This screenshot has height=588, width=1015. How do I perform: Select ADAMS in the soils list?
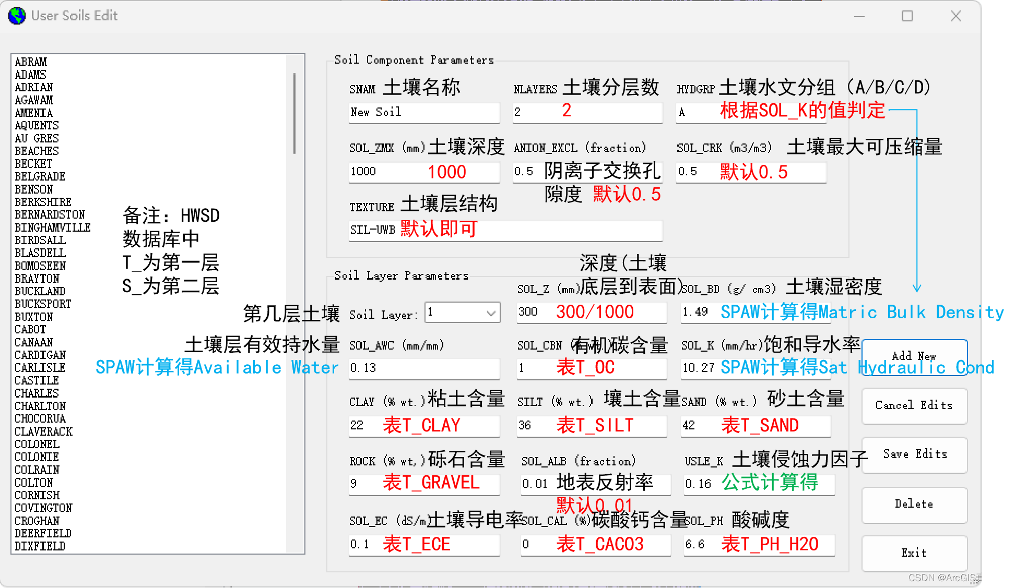coord(30,75)
